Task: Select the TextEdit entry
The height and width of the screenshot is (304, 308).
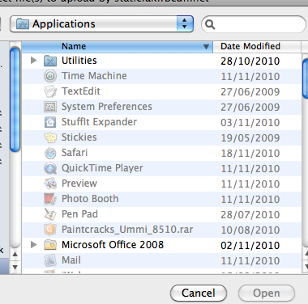Action: 81,91
